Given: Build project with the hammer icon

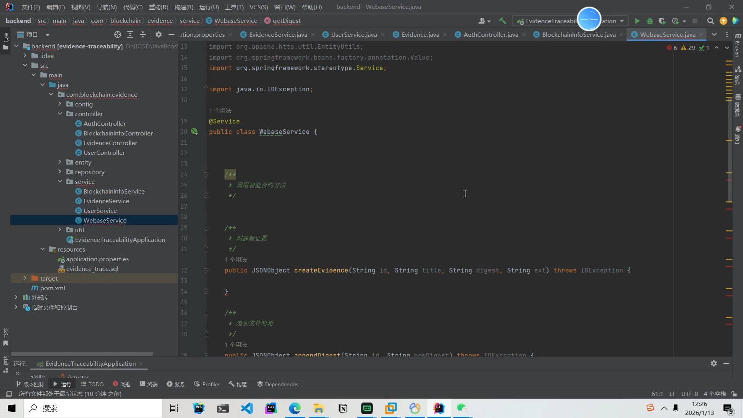Looking at the screenshot, I should click(x=502, y=21).
